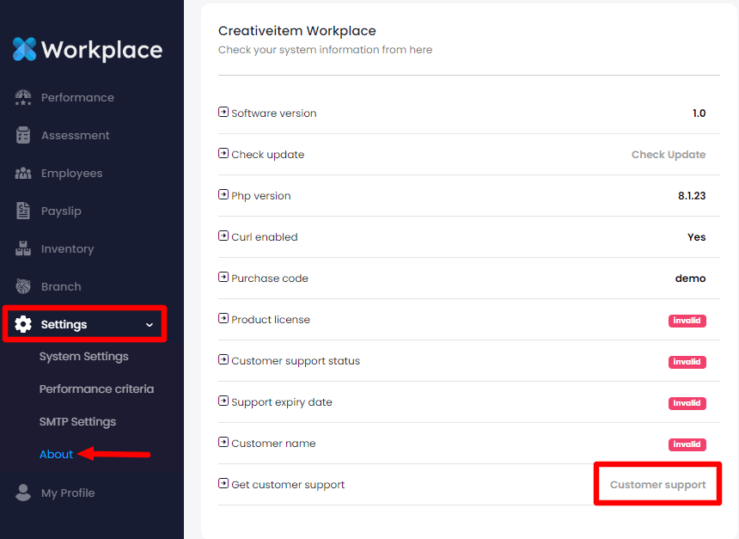This screenshot has width=739, height=539.
Task: Open Performance criteria submenu item
Action: point(96,389)
